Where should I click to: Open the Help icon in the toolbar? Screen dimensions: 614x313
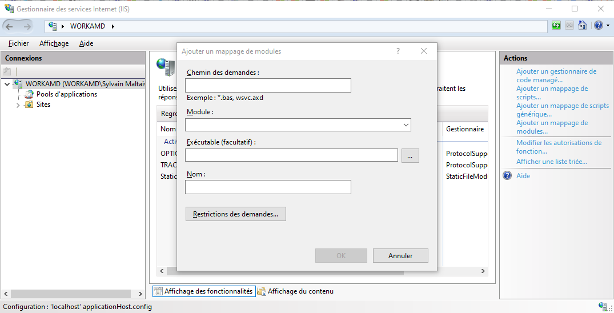click(599, 26)
